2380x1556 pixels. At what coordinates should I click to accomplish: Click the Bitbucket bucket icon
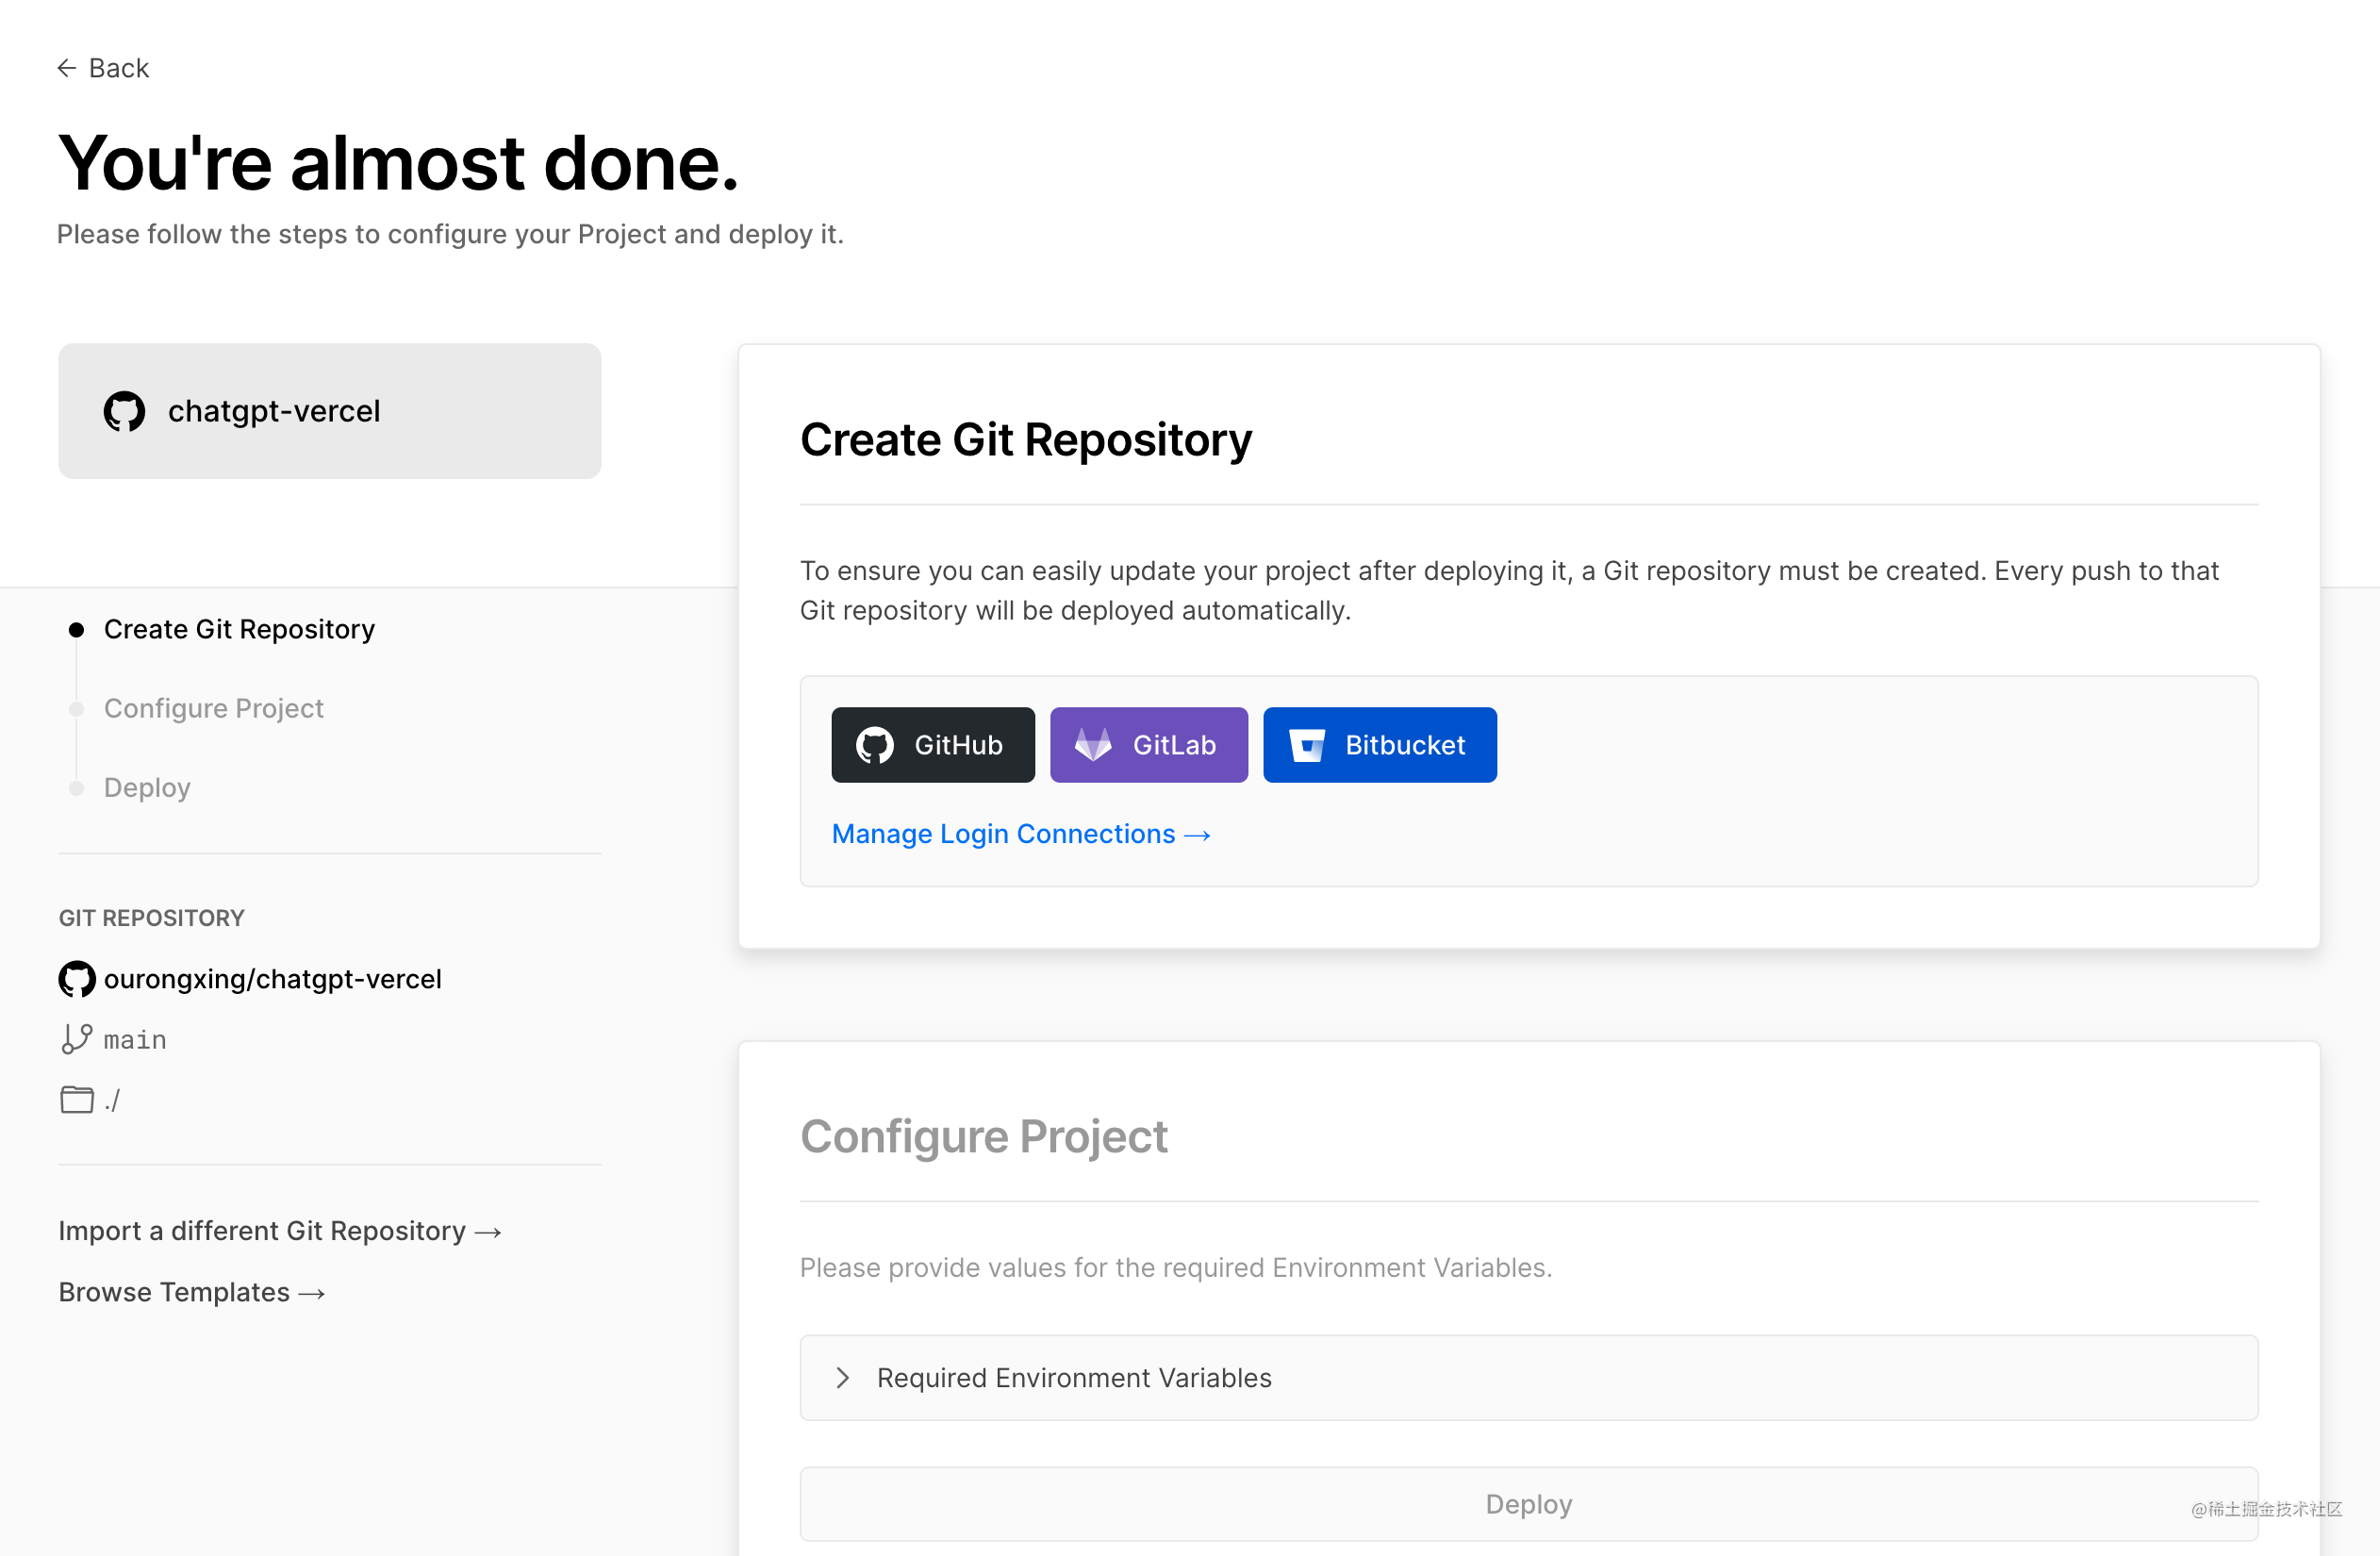coord(1307,745)
